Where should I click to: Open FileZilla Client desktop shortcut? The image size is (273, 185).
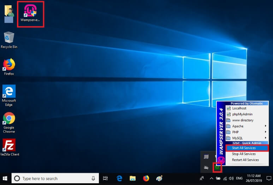[9, 147]
